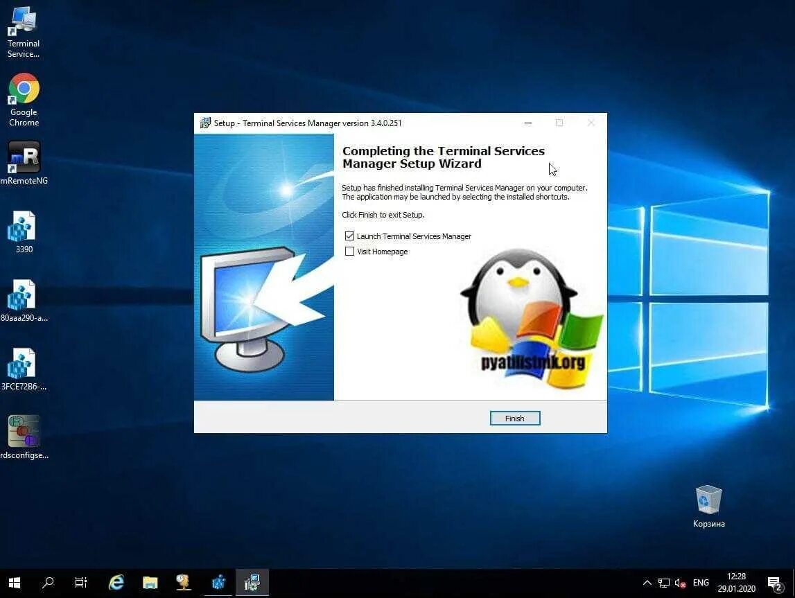Click Finish to exit Setup
The height and width of the screenshot is (598, 795).
514,418
